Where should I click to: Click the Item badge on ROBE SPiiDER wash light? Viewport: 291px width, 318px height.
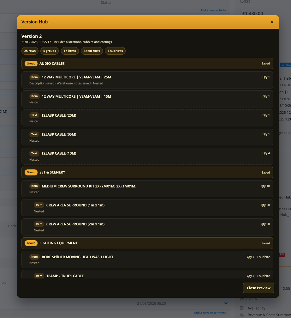click(x=34, y=257)
